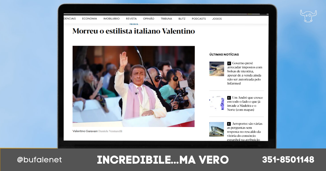Open the Economia menu item
Image resolution: width=326 pixels, height=171 pixels.
pos(89,19)
